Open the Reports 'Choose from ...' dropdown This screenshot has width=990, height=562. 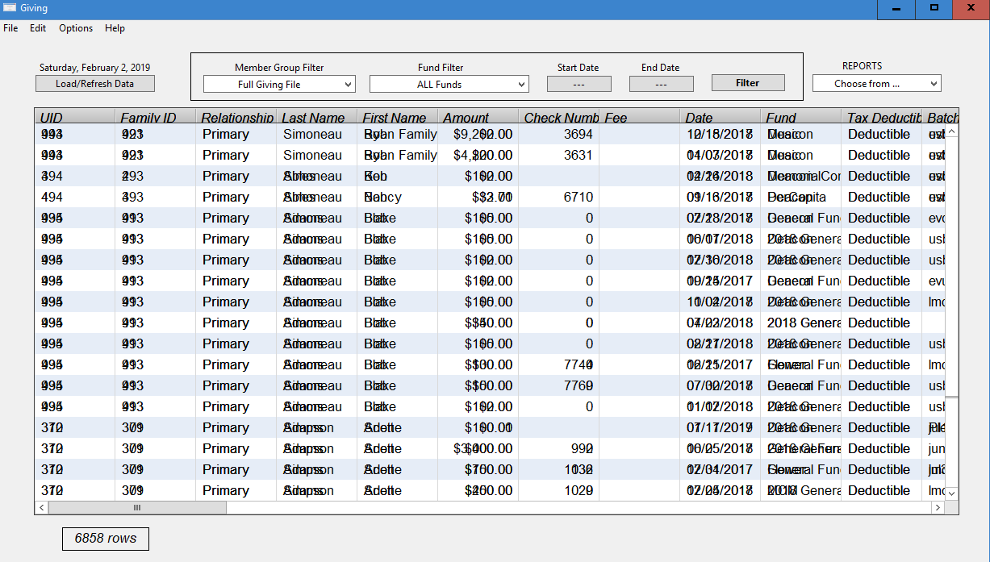(x=876, y=83)
